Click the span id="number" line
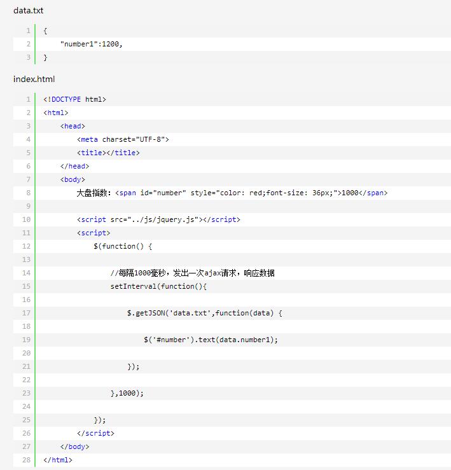 (232, 193)
